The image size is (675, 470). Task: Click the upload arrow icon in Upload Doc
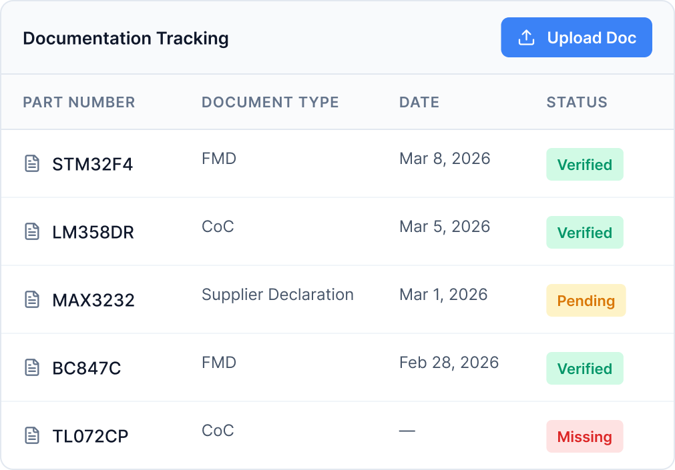point(525,37)
